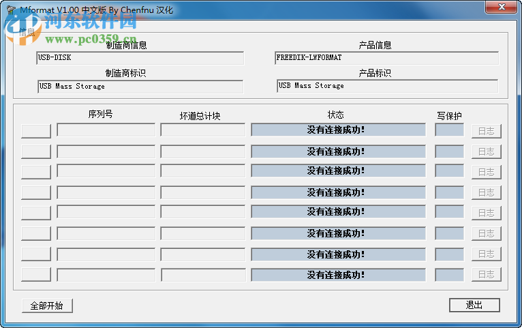Image resolution: width=522 pixels, height=328 pixels.
Task: Click the fifth row 坏道总计块 field
Action: pyautogui.click(x=203, y=212)
